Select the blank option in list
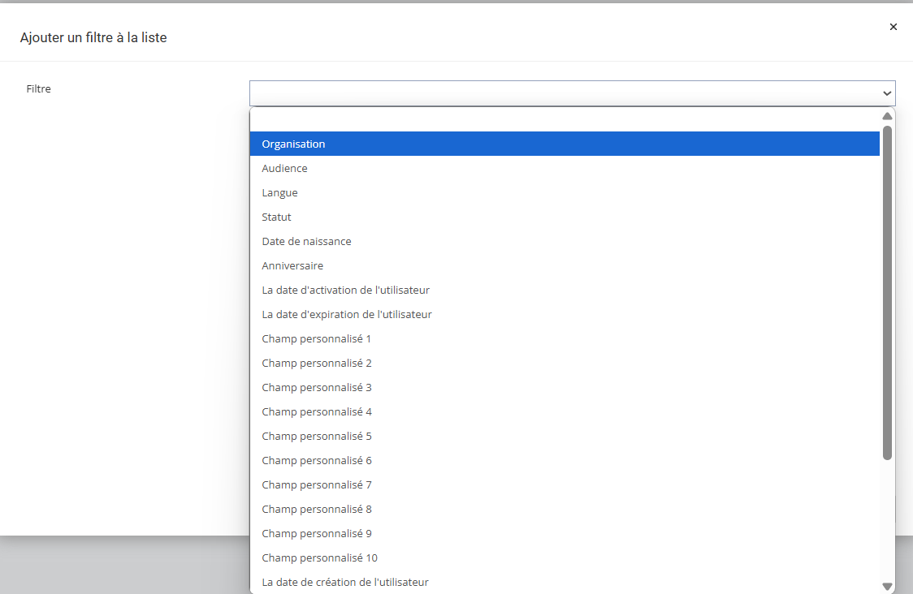The width and height of the screenshot is (913, 594). coord(565,120)
